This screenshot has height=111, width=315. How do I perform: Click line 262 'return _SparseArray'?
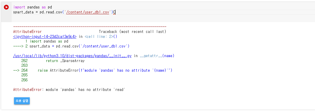(x=65, y=61)
